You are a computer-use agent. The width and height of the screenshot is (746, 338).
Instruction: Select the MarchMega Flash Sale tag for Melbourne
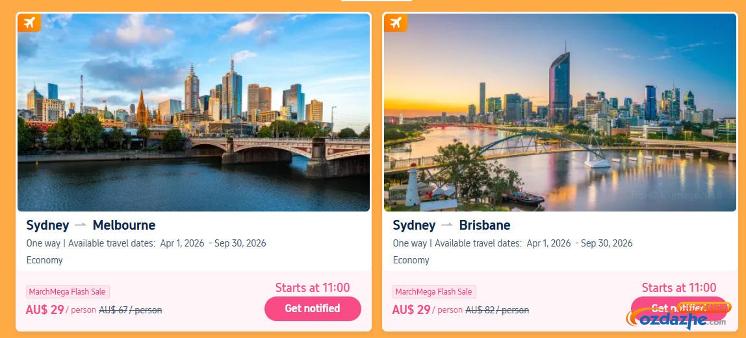[x=68, y=292]
